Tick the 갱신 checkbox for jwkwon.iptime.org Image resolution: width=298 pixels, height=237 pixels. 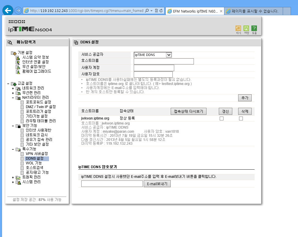click(x=222, y=119)
